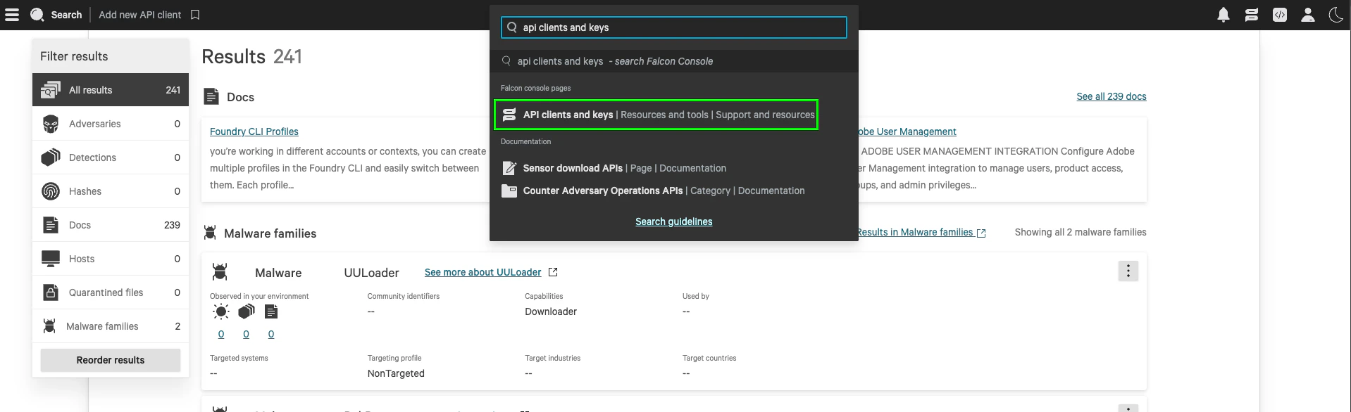Open Foundry CLI Profiles doc link

pos(254,131)
